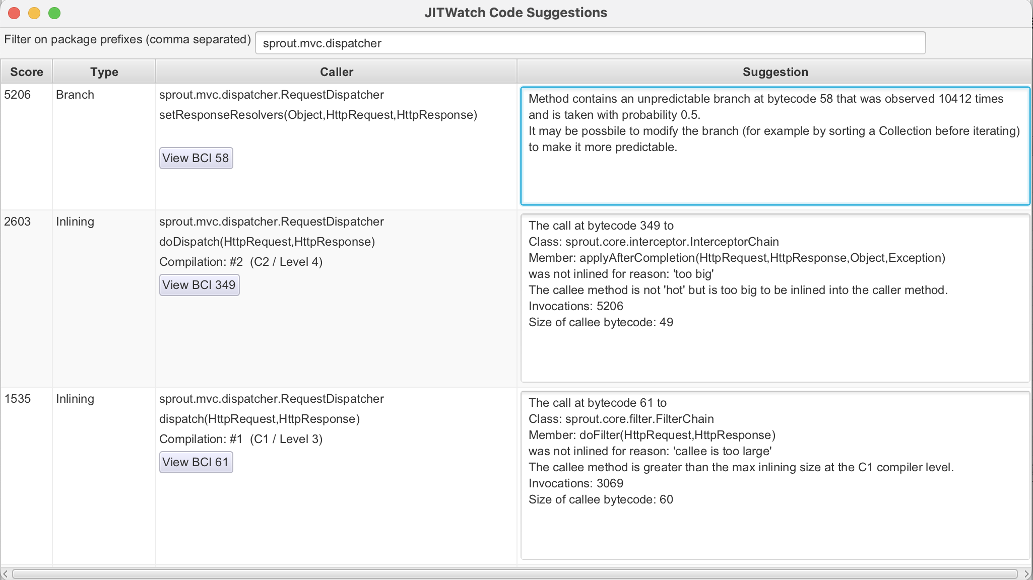
Task: Select the unpredictable branch suggestion text box
Action: [x=774, y=146]
